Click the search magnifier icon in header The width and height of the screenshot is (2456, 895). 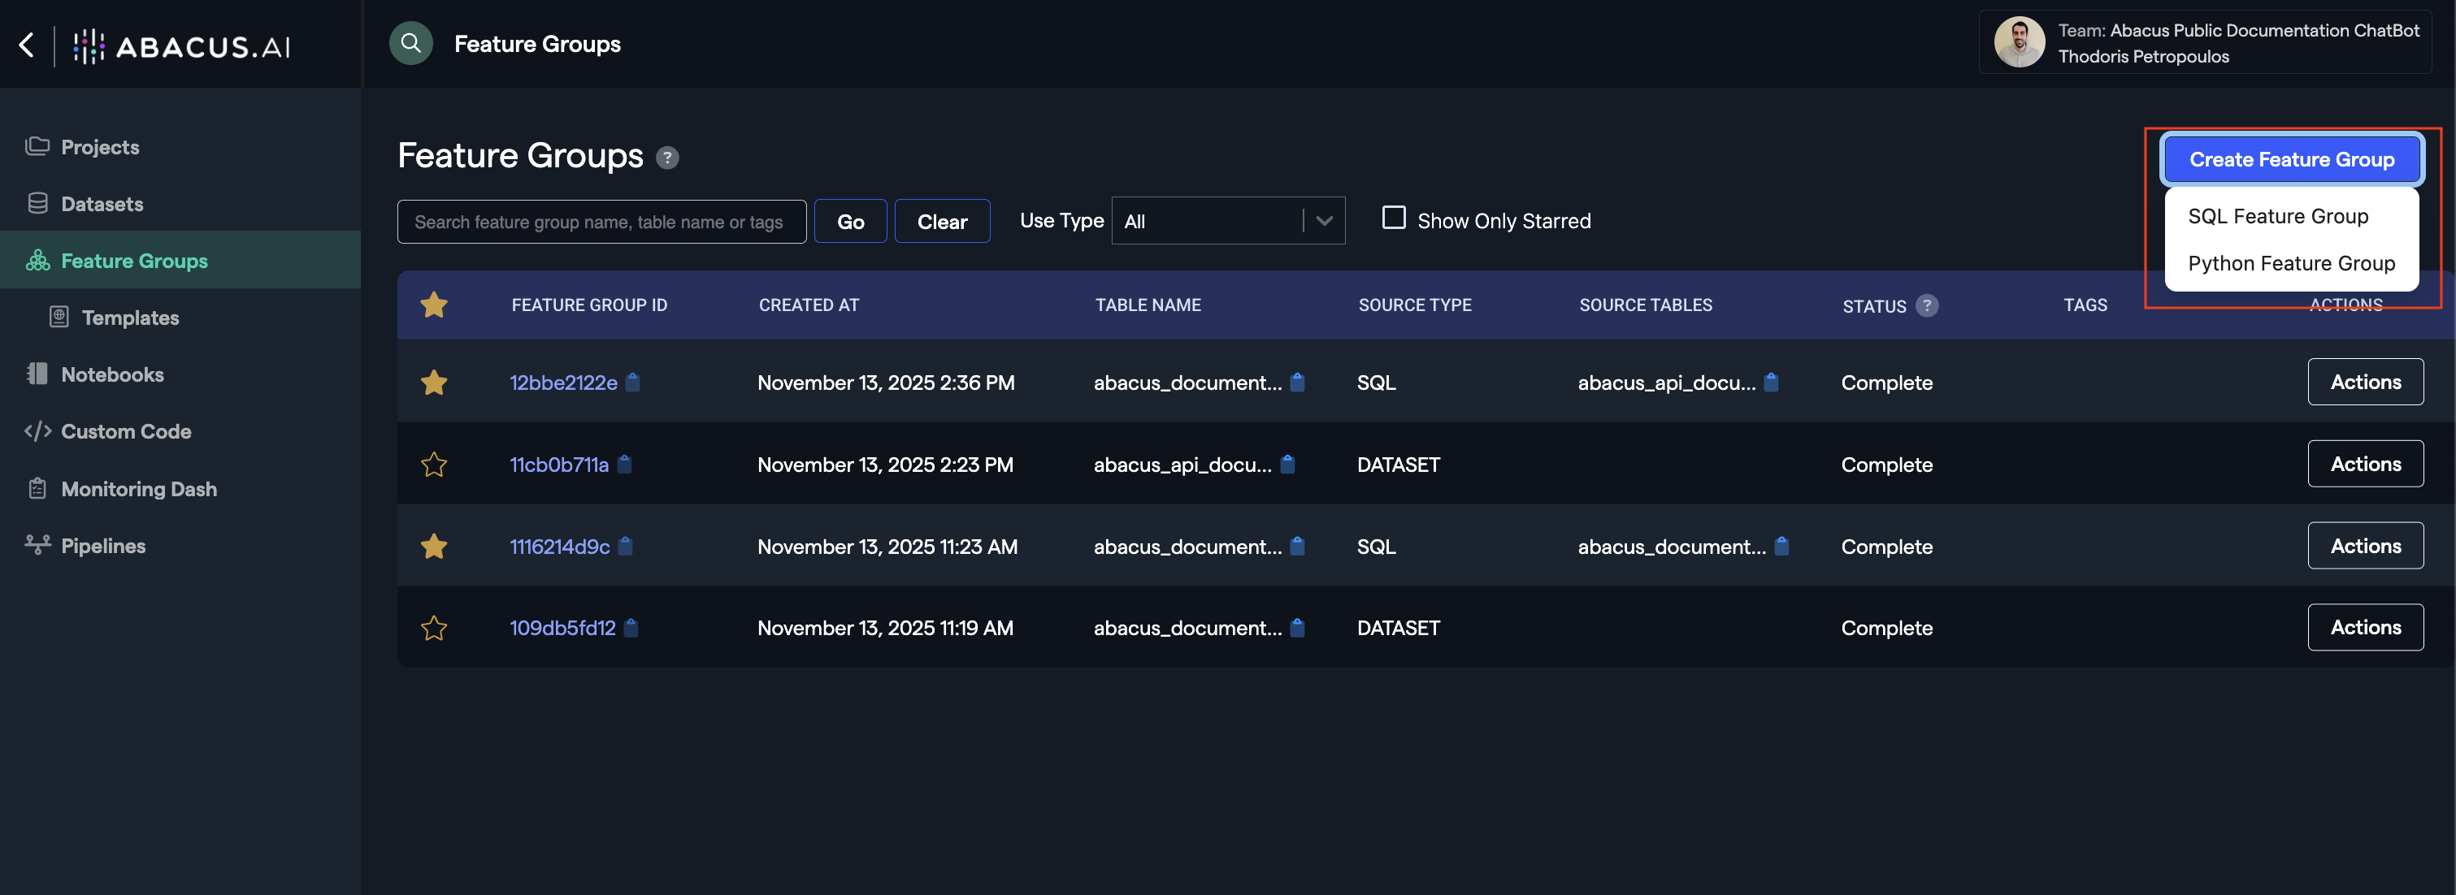(411, 43)
